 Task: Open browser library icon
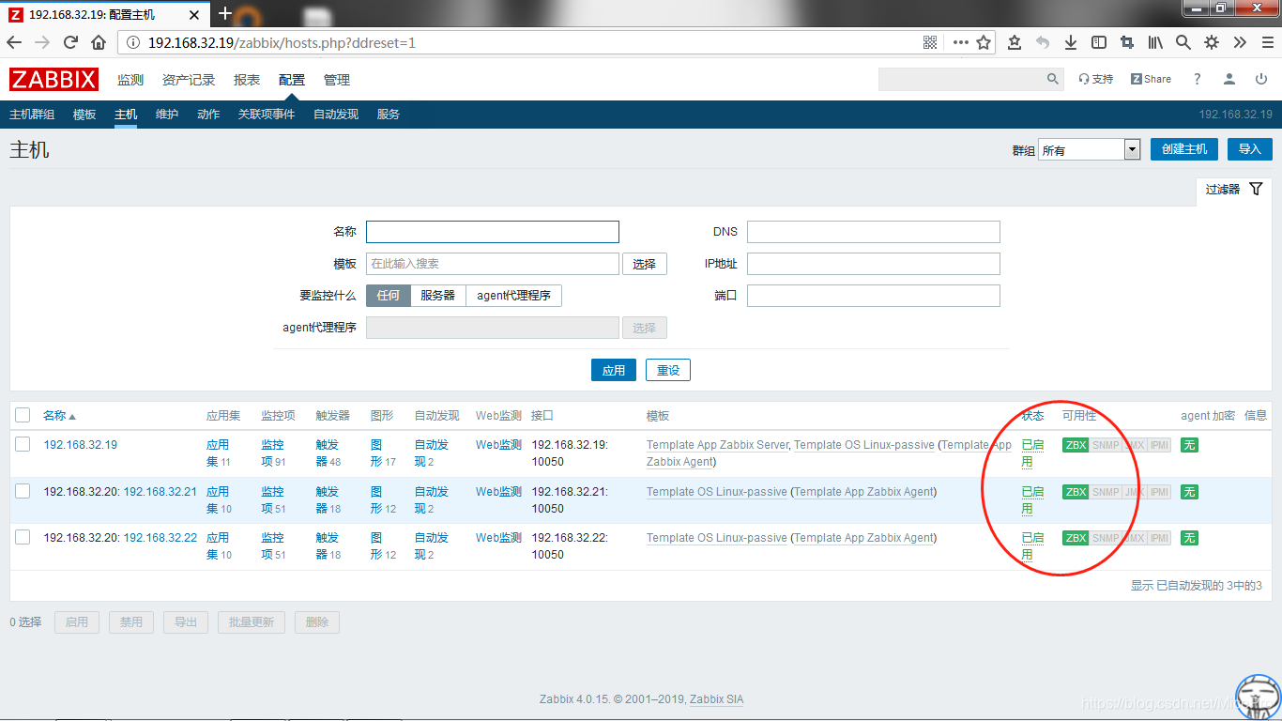click(1155, 42)
